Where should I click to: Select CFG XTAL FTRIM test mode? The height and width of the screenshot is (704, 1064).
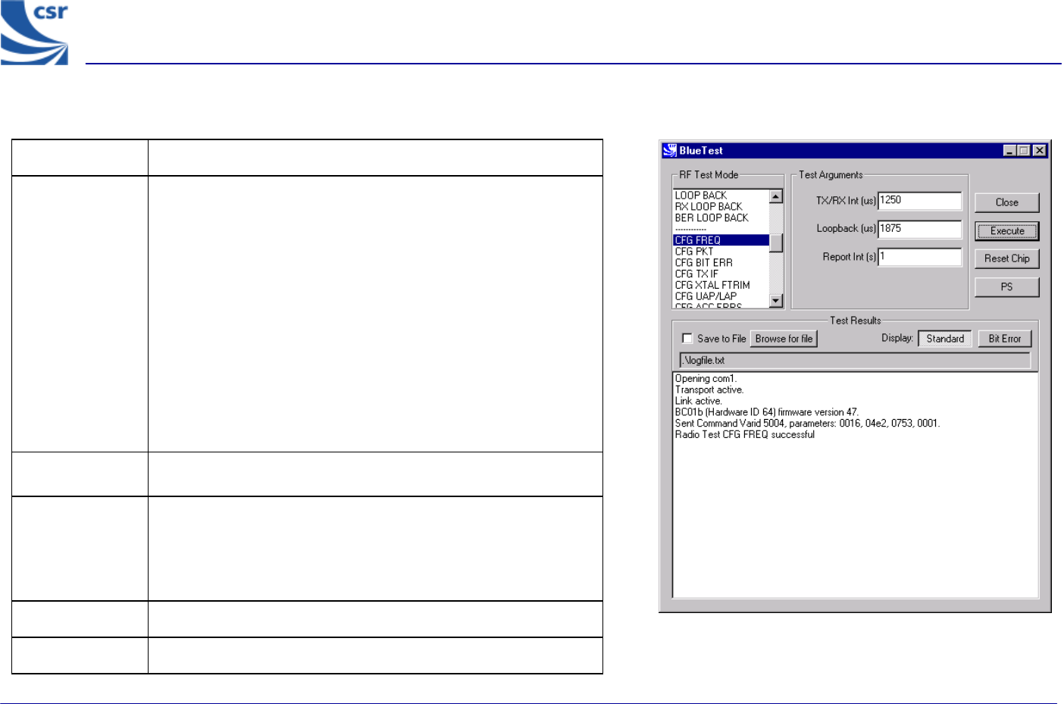pos(712,286)
